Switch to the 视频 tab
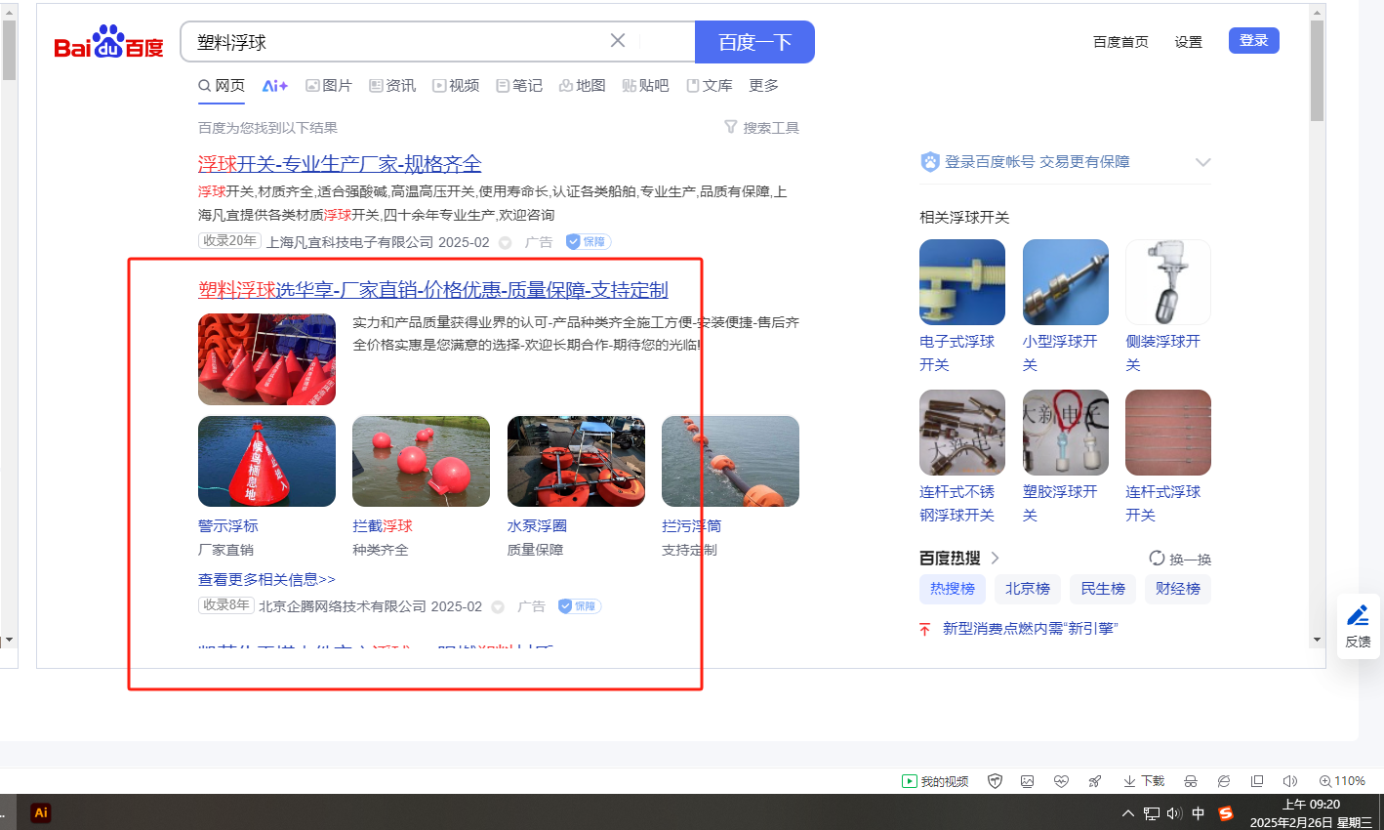This screenshot has width=1384, height=830. pyautogui.click(x=456, y=86)
